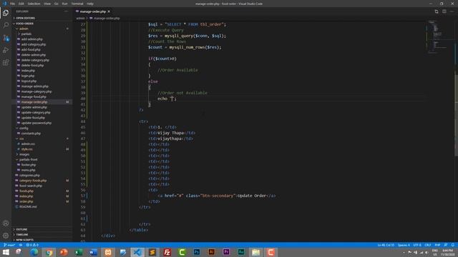This screenshot has width=458, height=257.
Task: Open the Terminal menu
Action: pos(77,4)
